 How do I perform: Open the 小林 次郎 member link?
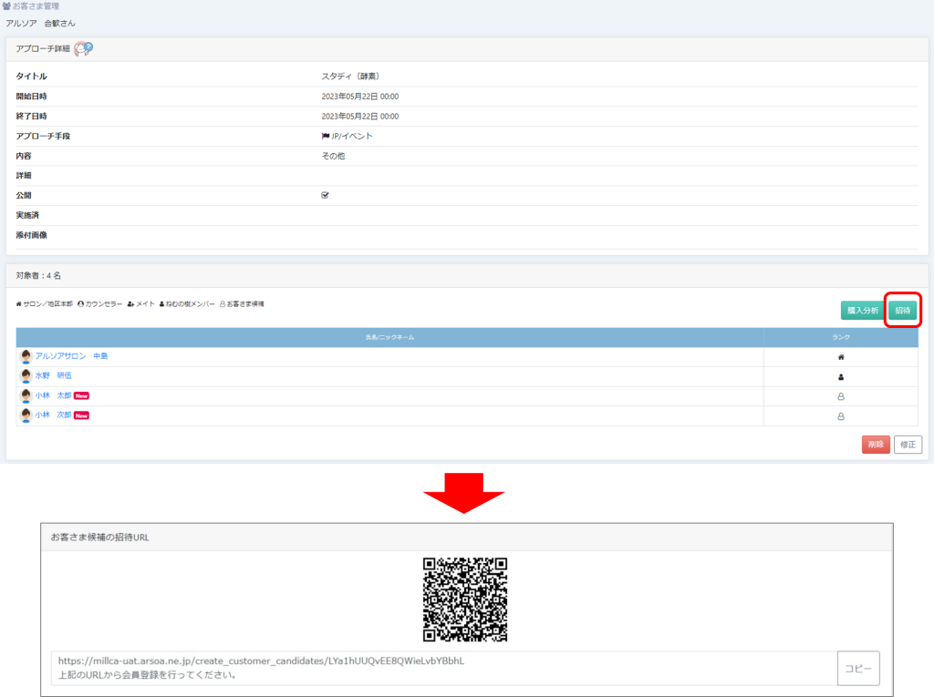pyautogui.click(x=53, y=415)
